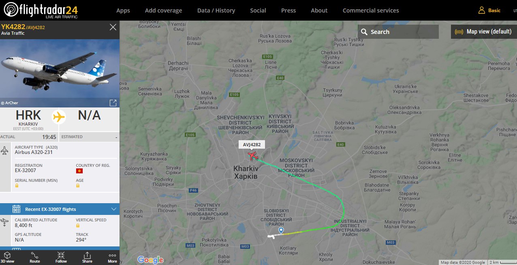Open the Add coverage menu
The image size is (517, 265).
pyautogui.click(x=163, y=11)
